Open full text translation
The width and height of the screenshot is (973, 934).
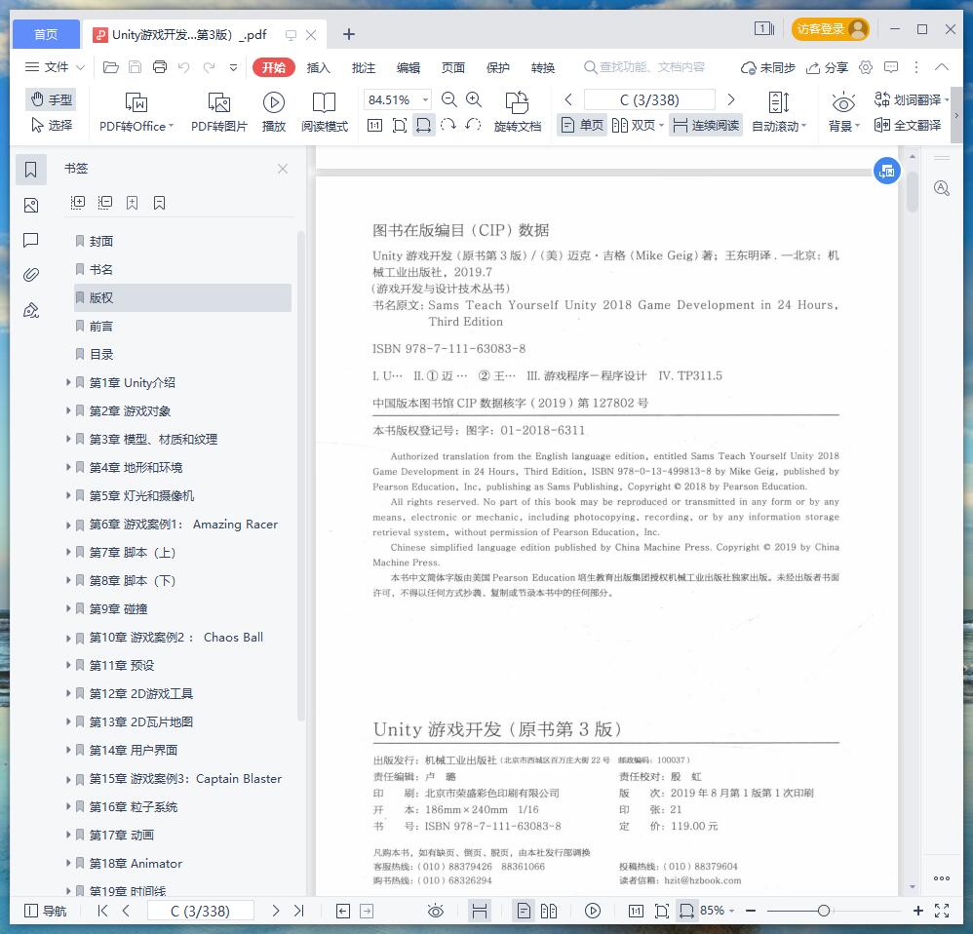(x=908, y=126)
